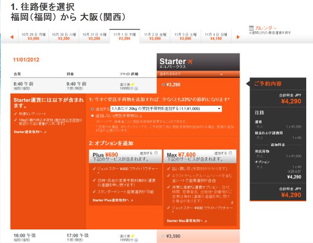Open 20kg baggage allowance dropdown
This screenshot has width=313, height=243.
tap(166, 109)
